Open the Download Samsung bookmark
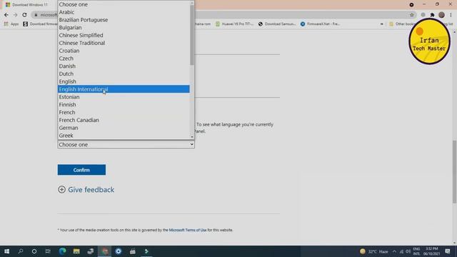The width and height of the screenshot is (457, 257). [277, 24]
